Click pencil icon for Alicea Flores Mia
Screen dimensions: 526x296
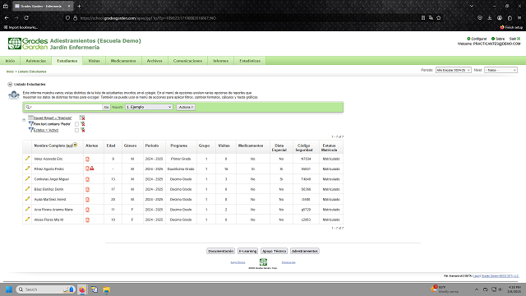click(x=27, y=219)
